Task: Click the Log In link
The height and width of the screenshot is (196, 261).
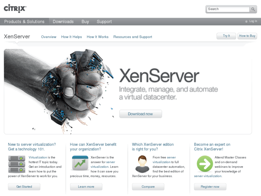Action: point(253,21)
